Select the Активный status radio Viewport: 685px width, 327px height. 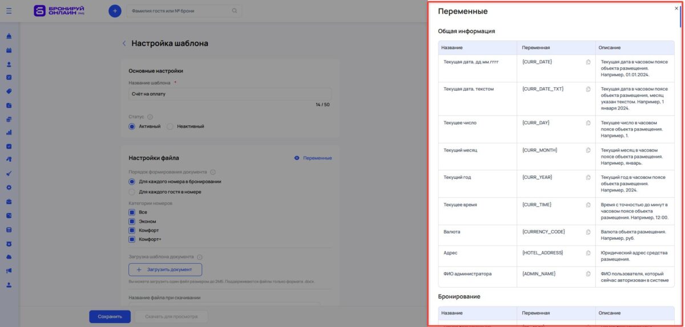pos(132,126)
